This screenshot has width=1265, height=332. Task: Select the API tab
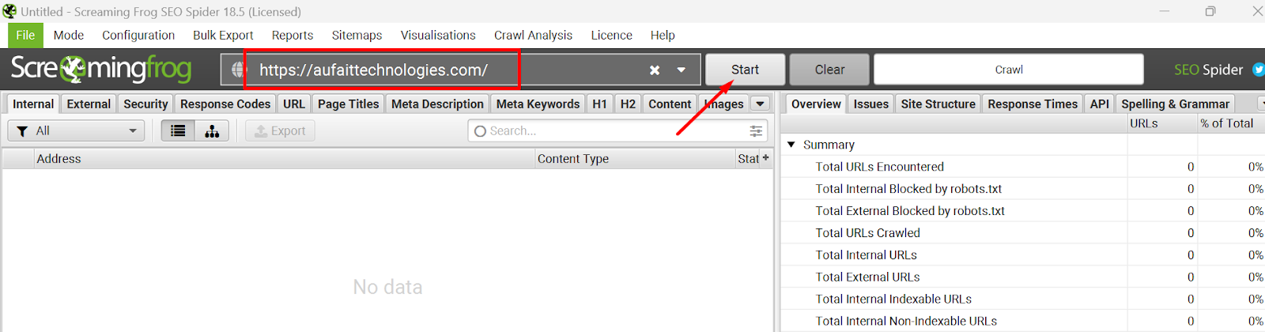click(x=1099, y=104)
